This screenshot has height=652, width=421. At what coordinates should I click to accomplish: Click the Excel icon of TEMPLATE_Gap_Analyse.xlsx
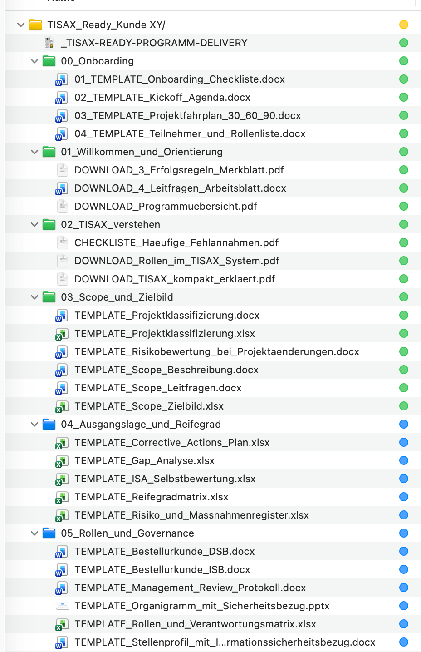pos(62,461)
